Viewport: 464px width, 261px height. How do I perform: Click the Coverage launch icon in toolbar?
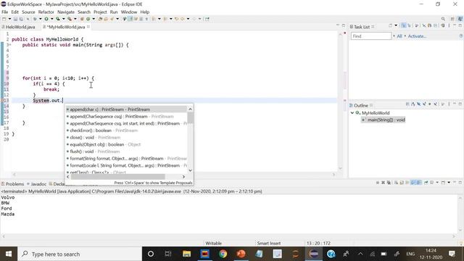pyautogui.click(x=58, y=19)
